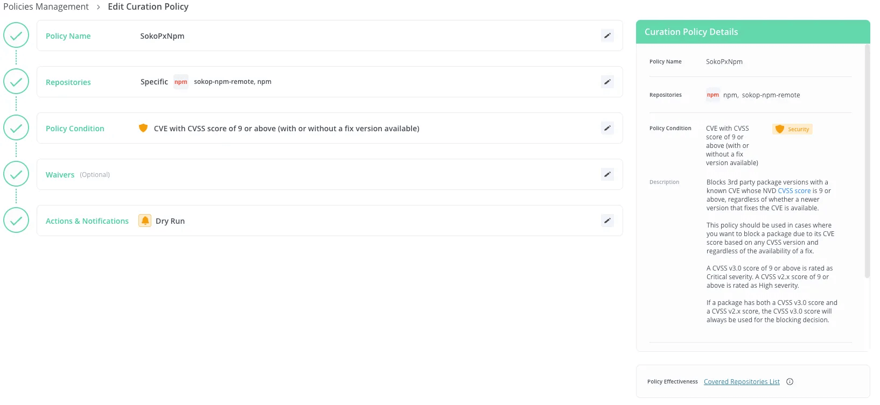Select the Policy Name step checkmark circle
Viewport: 880px width, 405px height.
16,35
